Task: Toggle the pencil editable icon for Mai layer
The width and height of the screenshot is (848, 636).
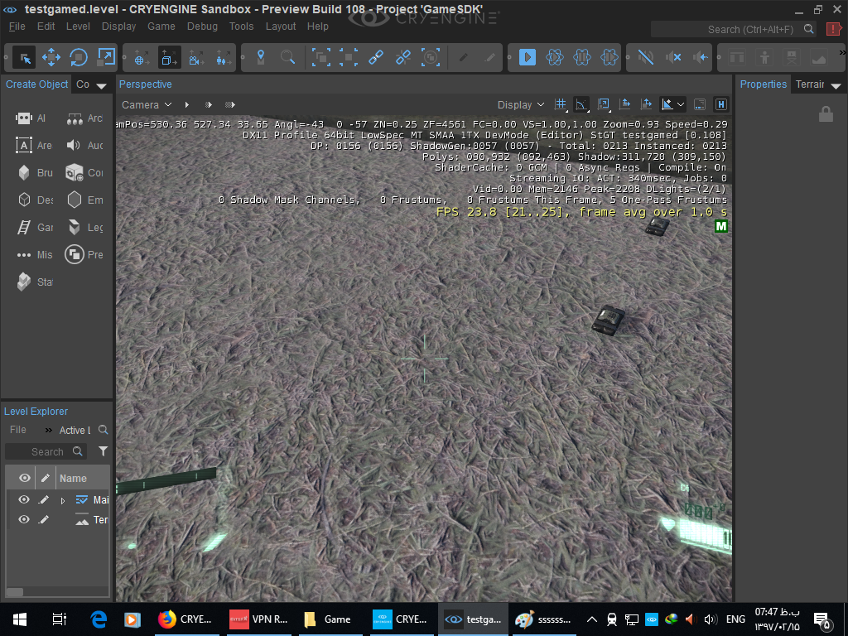Action: tap(45, 499)
